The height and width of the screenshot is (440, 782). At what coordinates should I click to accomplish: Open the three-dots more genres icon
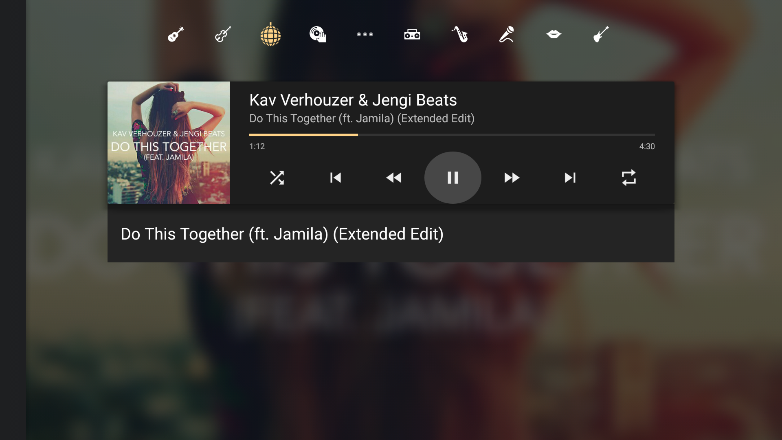pos(365,34)
